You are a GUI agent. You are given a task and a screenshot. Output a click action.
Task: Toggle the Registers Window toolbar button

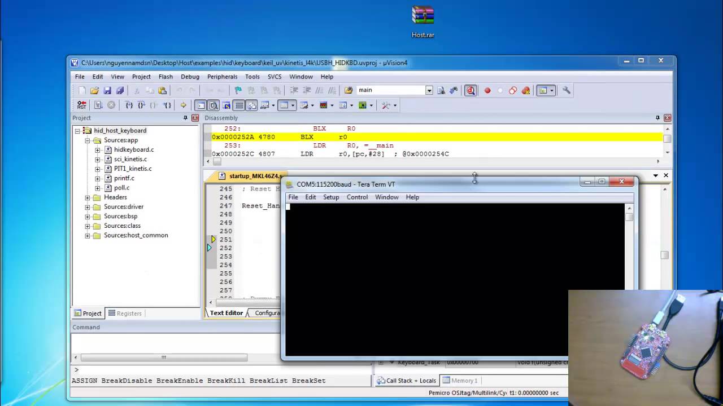(x=239, y=105)
